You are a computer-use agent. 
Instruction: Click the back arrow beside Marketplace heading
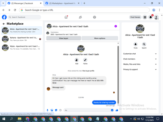[x=4, y=24]
